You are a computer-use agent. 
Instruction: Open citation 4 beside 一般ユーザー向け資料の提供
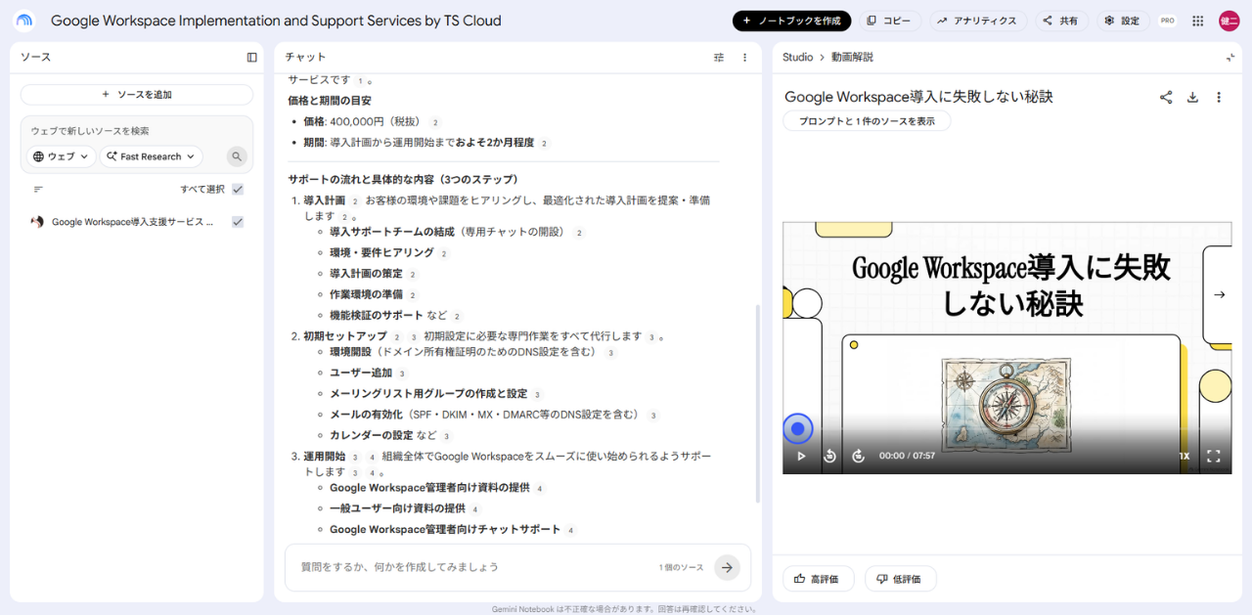pos(474,509)
